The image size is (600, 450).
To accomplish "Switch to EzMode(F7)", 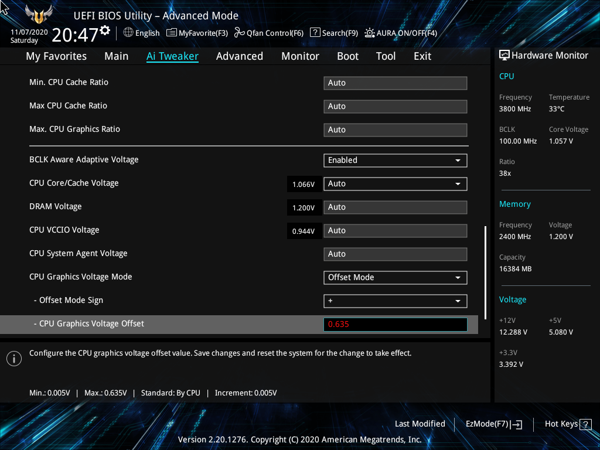I will pos(493,424).
